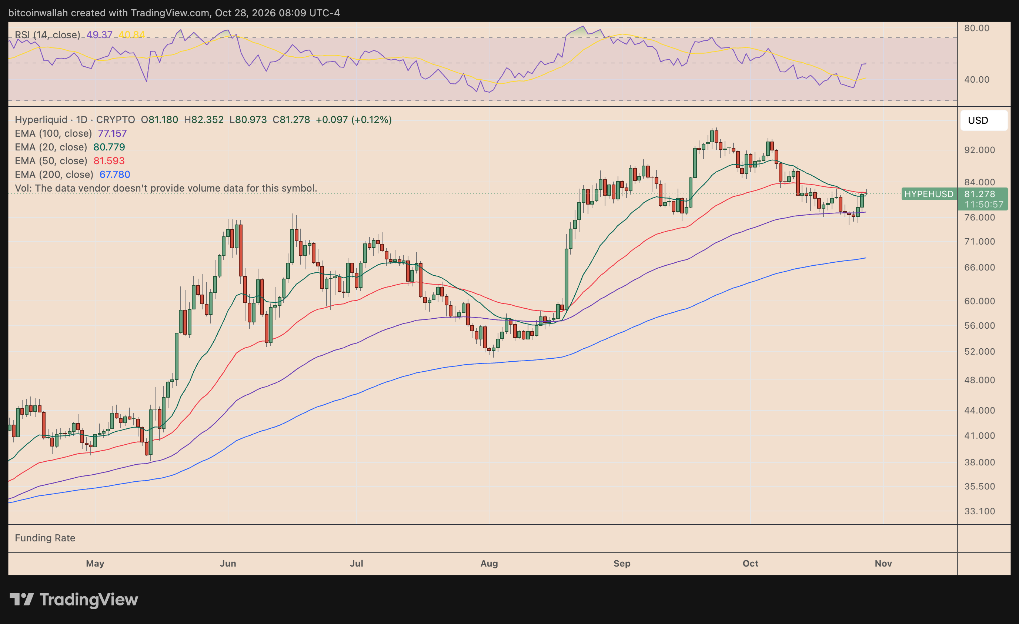The width and height of the screenshot is (1019, 624).
Task: Click the Funding Rate pane label
Action: pos(45,538)
